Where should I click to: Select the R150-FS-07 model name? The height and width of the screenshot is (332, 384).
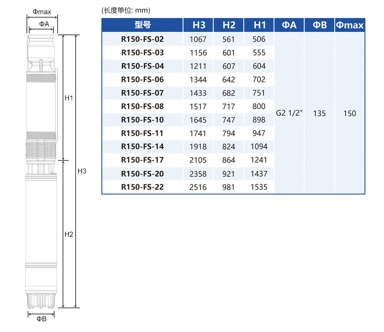(142, 93)
